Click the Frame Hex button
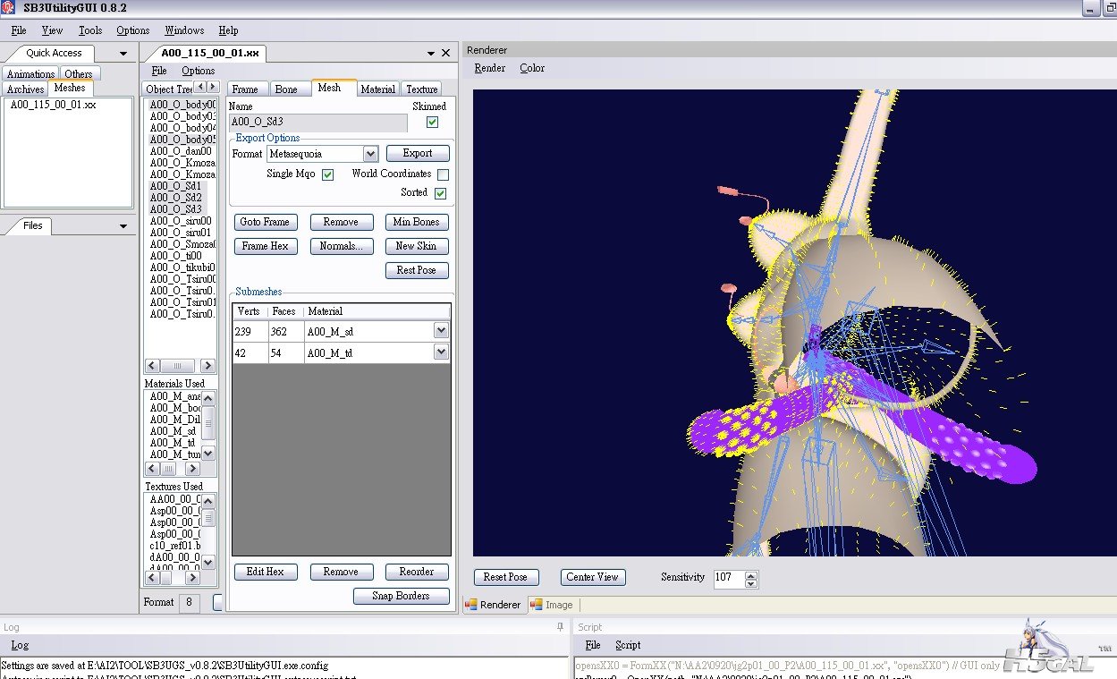 pos(265,246)
